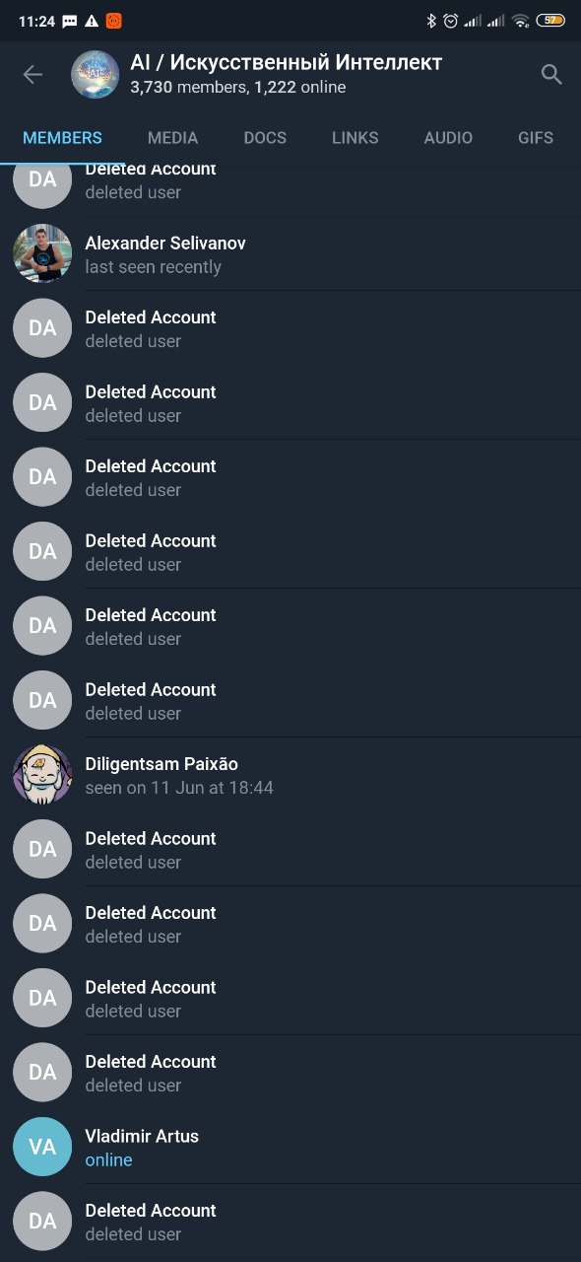Open Diligentsam Paixão member entry
581x1262 pixels.
[290, 774]
